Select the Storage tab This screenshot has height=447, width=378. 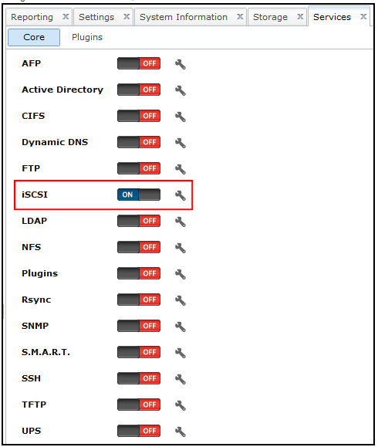[x=270, y=17]
